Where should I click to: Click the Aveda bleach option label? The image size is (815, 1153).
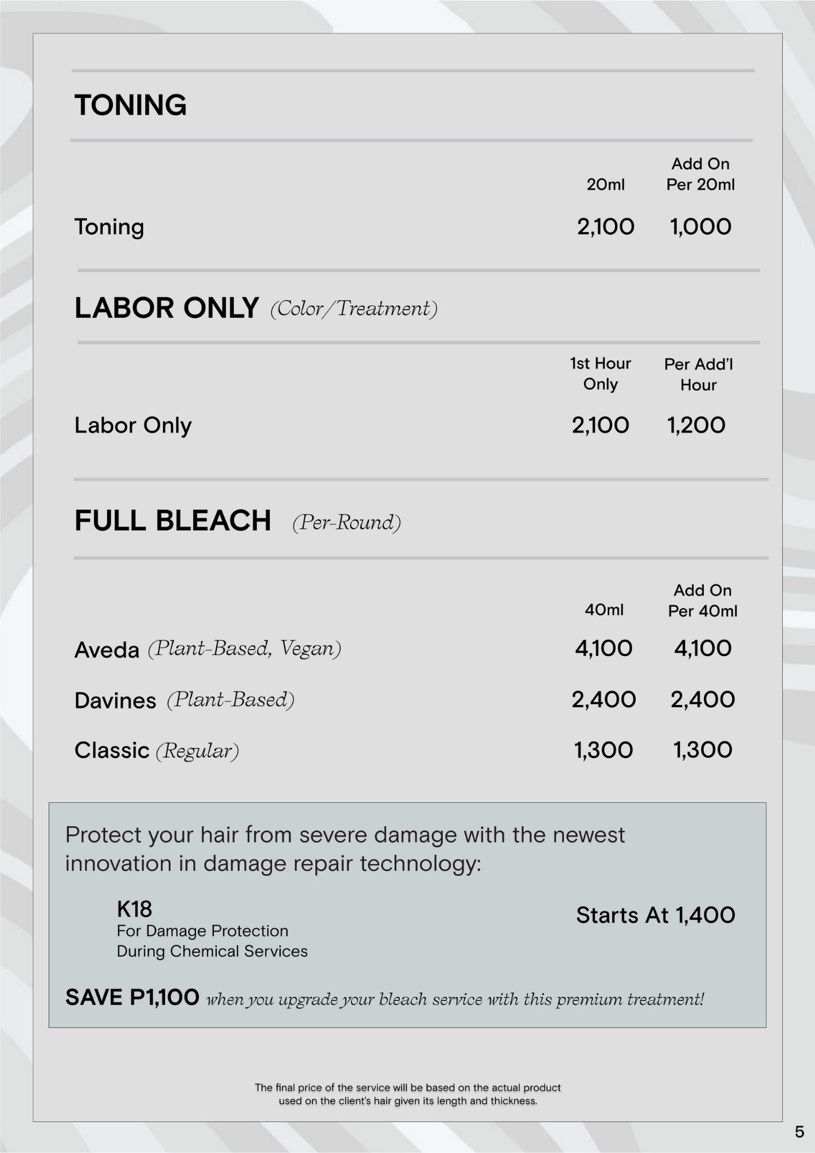(x=107, y=650)
